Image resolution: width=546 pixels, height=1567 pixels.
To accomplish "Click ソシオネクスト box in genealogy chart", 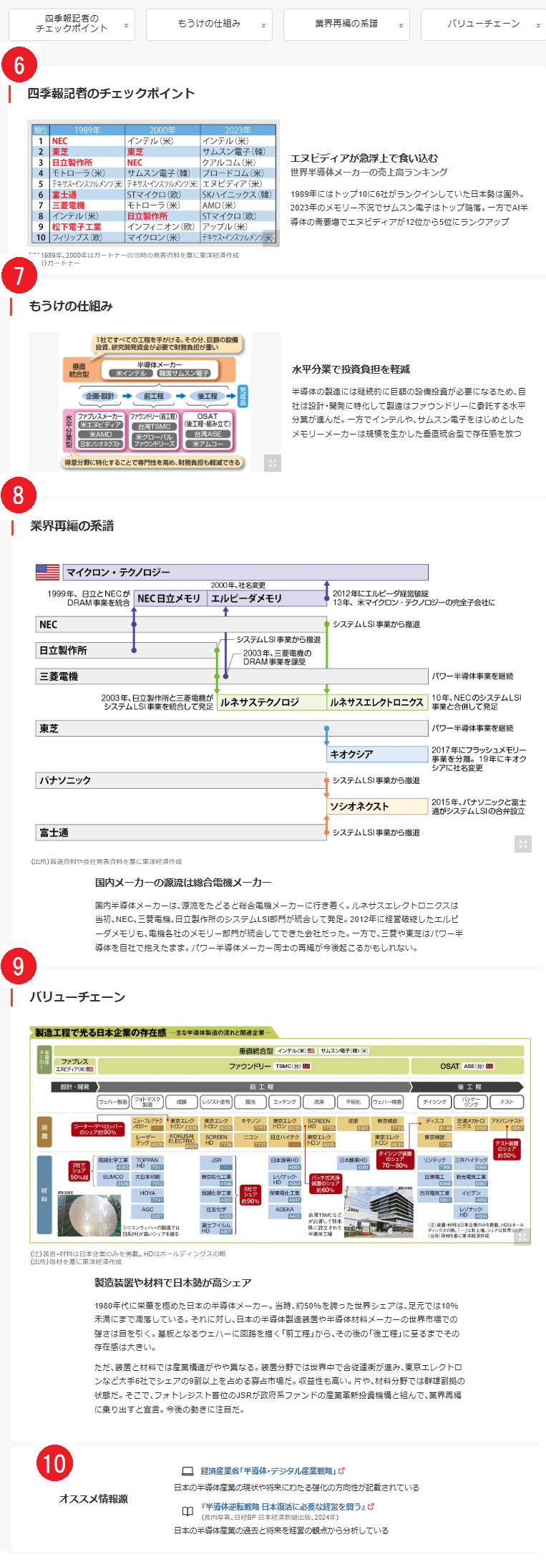I will (x=377, y=806).
